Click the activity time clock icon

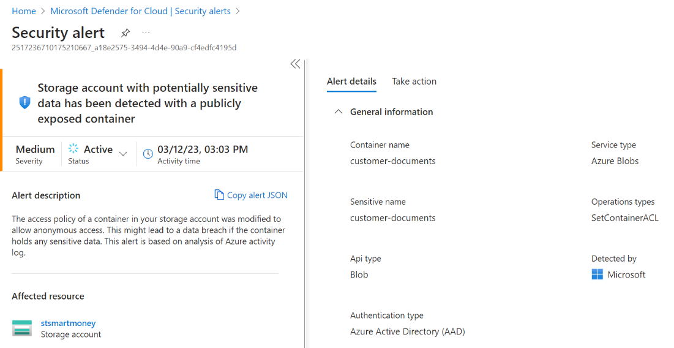point(148,154)
